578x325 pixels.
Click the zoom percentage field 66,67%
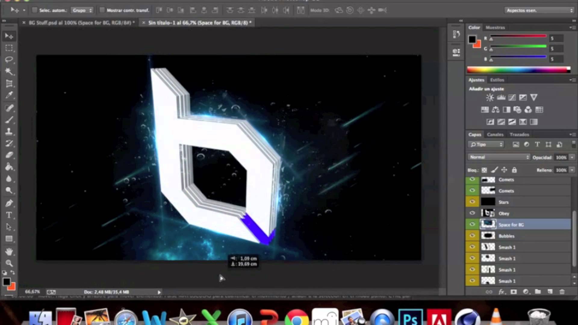(x=33, y=292)
